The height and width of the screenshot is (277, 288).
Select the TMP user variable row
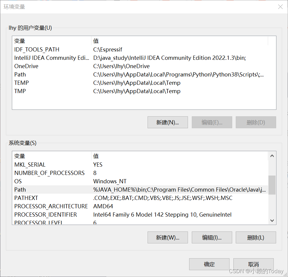pyautogui.click(x=19, y=91)
